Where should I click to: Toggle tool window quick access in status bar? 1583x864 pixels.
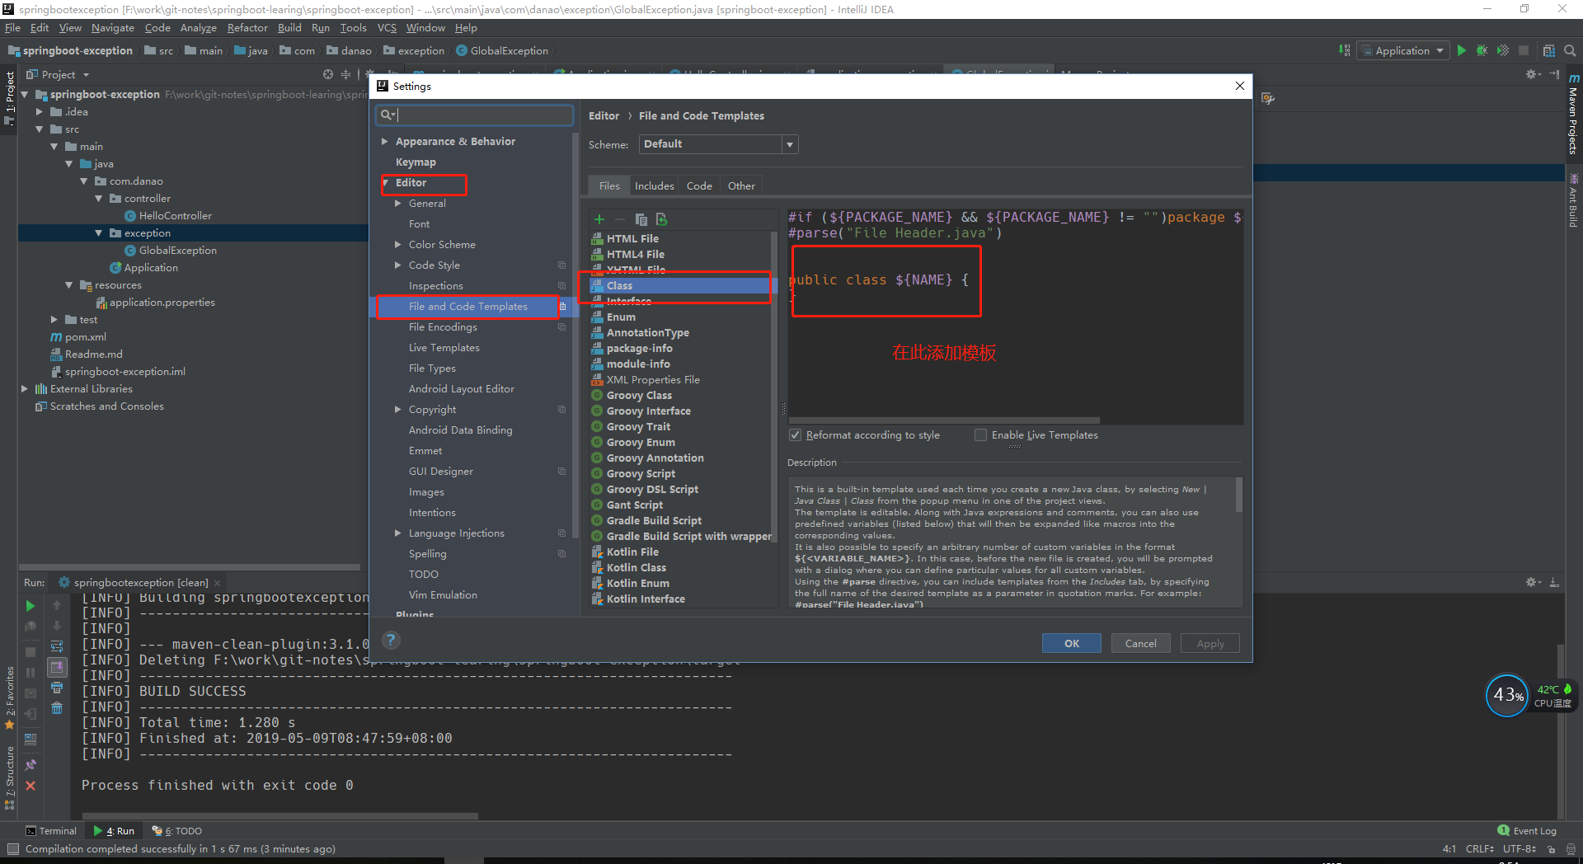(x=12, y=849)
